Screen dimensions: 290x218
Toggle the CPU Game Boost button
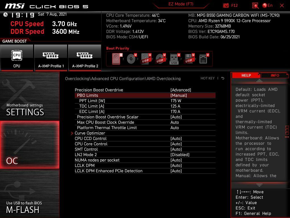(x=17, y=58)
